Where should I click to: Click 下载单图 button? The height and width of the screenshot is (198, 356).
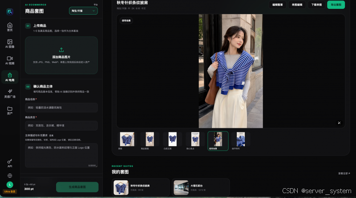tap(316, 5)
